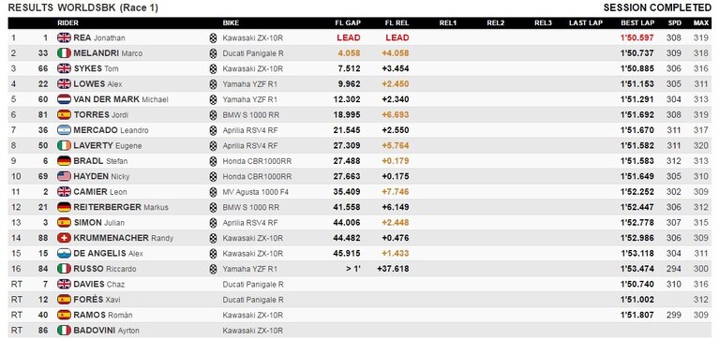Image resolution: width=719 pixels, height=340 pixels.
Task: Click the UK flag next to REA Jonathan
Action: [x=64, y=37]
